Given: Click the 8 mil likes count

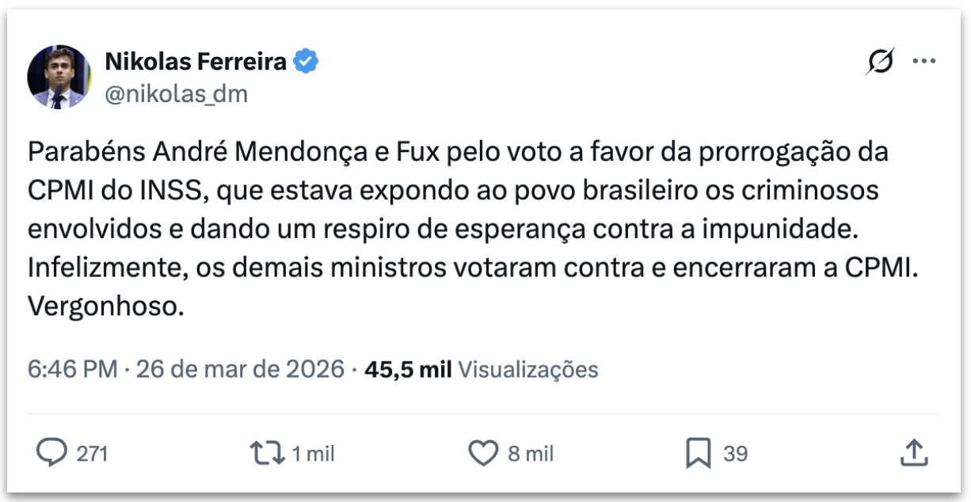Looking at the screenshot, I should pos(531,454).
